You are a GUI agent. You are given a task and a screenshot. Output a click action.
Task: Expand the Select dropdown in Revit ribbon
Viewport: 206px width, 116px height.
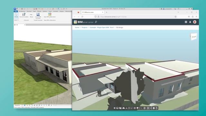[x=16, y=20]
